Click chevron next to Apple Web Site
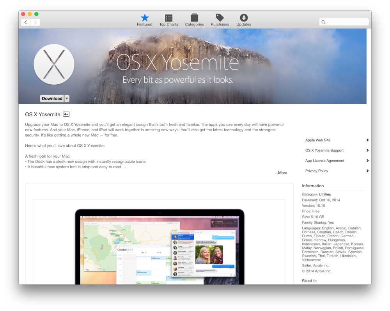390x311 pixels. (367, 140)
